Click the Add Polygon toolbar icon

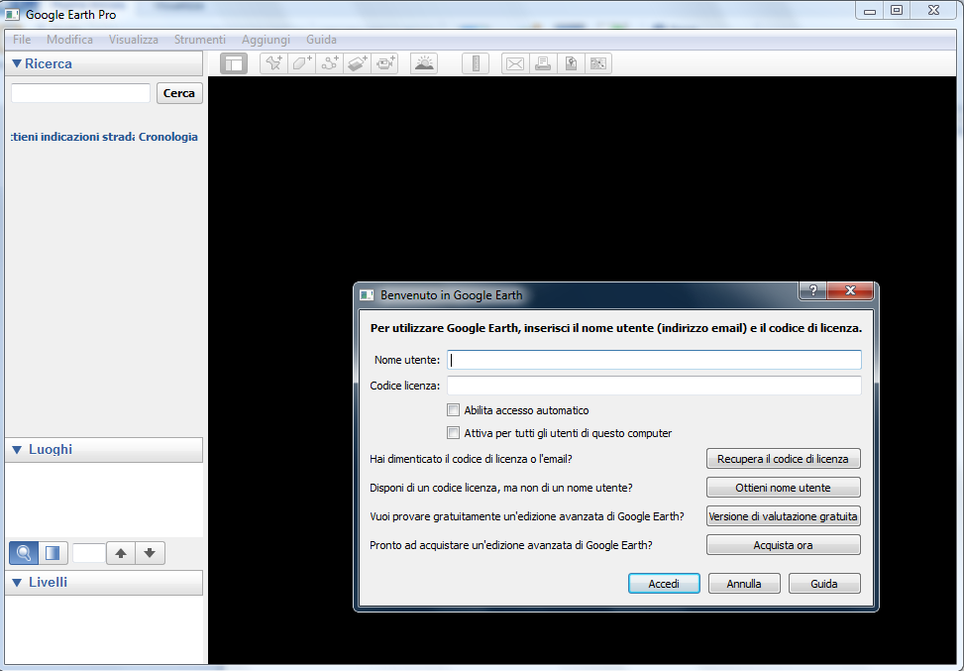tap(301, 63)
